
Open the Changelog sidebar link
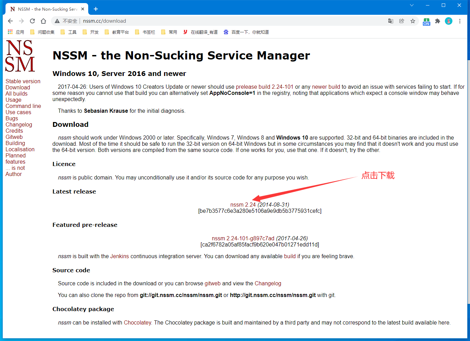[x=19, y=124]
